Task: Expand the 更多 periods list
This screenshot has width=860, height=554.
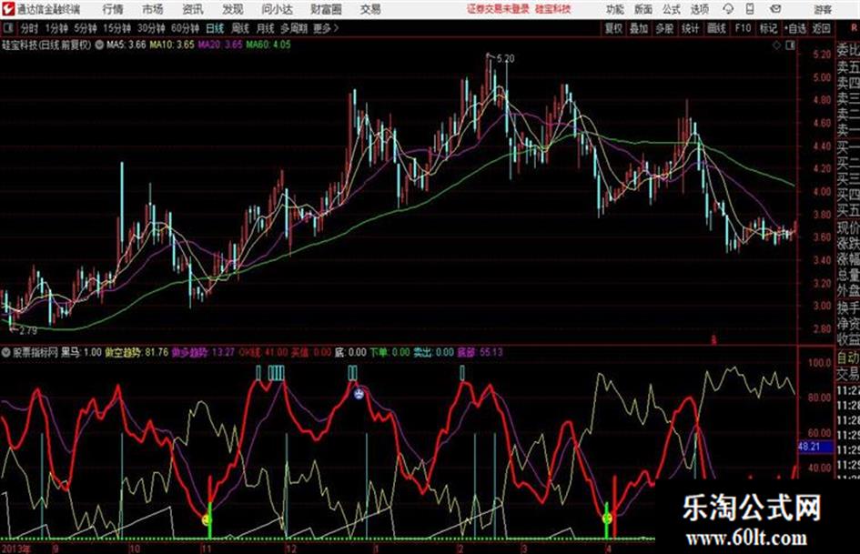Action: pyautogui.click(x=326, y=28)
